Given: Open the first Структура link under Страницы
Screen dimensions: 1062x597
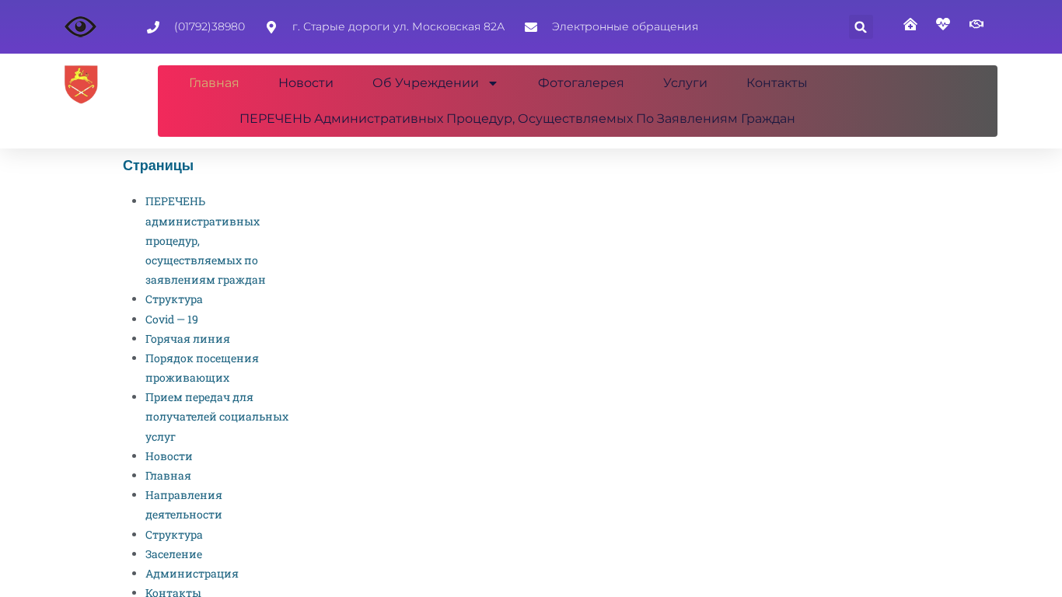Looking at the screenshot, I should tap(174, 299).
